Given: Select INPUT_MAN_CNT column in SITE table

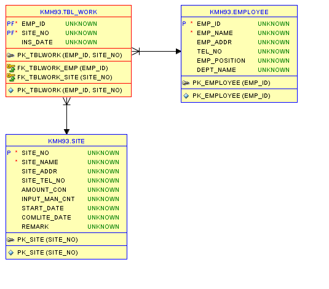Looking at the screenshot, I should click(x=48, y=199).
